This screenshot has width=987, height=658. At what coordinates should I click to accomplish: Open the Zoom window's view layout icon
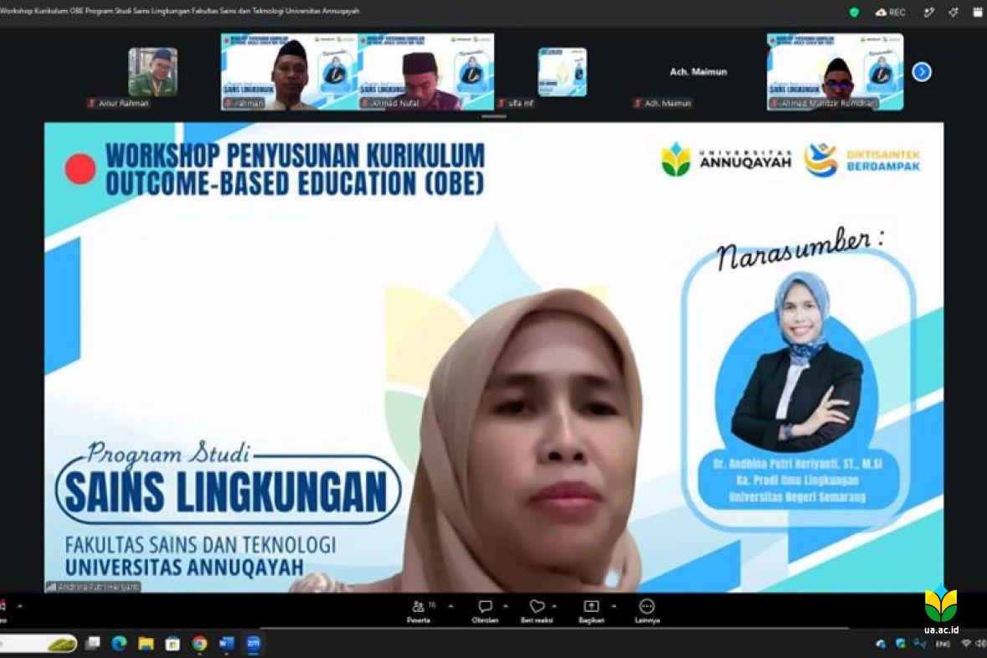tap(978, 12)
